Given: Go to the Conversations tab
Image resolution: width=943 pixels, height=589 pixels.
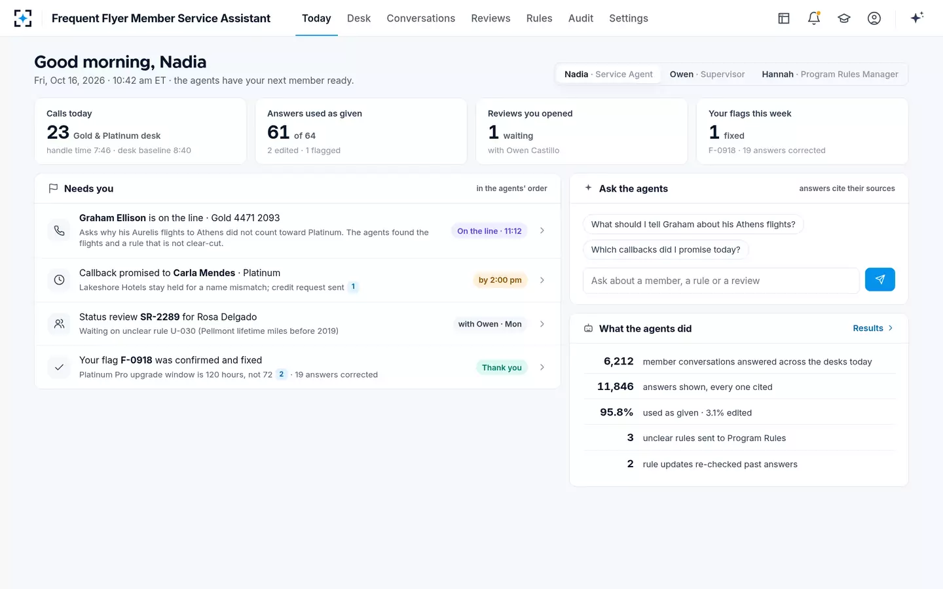Looking at the screenshot, I should 421,18.
